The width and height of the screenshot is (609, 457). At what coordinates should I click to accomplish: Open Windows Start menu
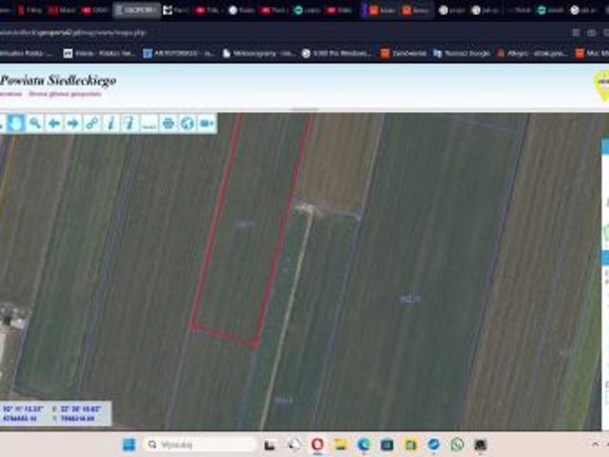tap(129, 445)
